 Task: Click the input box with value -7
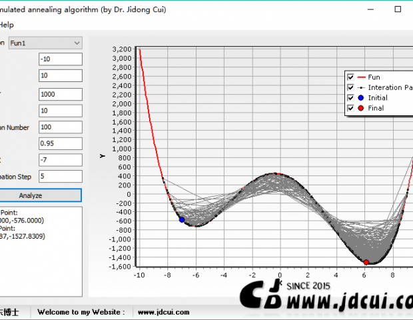pos(60,160)
